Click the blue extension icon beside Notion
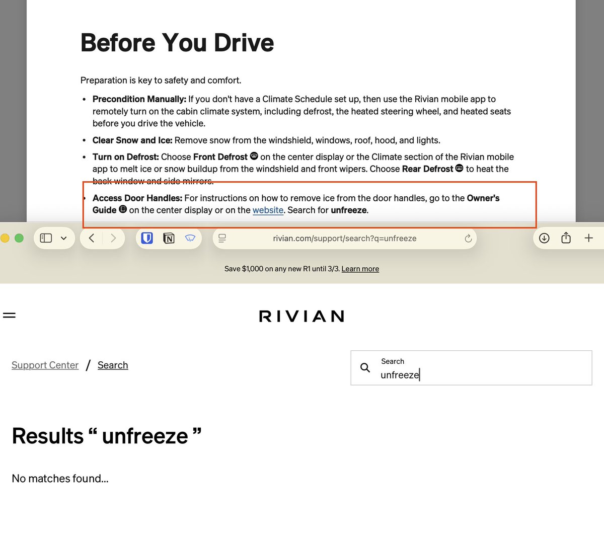Viewport: 604px width, 545px height. [x=190, y=238]
